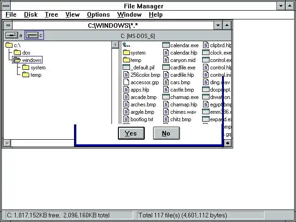
Task: Select floppy drive a icon
Action: [12, 35]
